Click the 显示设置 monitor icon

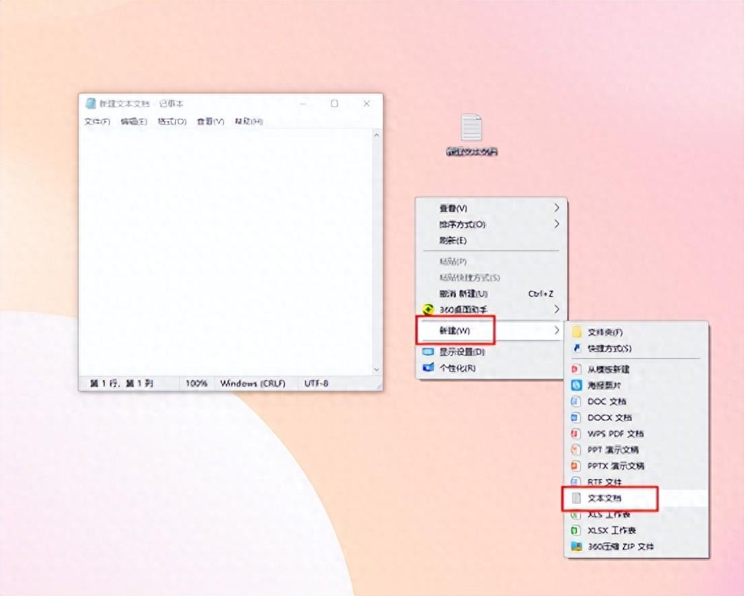tap(428, 352)
